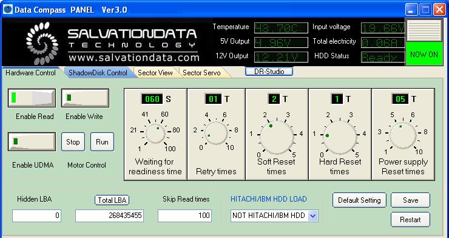This screenshot has height=238, width=449.
Task: Click the Default Setting button
Action: pos(359,200)
